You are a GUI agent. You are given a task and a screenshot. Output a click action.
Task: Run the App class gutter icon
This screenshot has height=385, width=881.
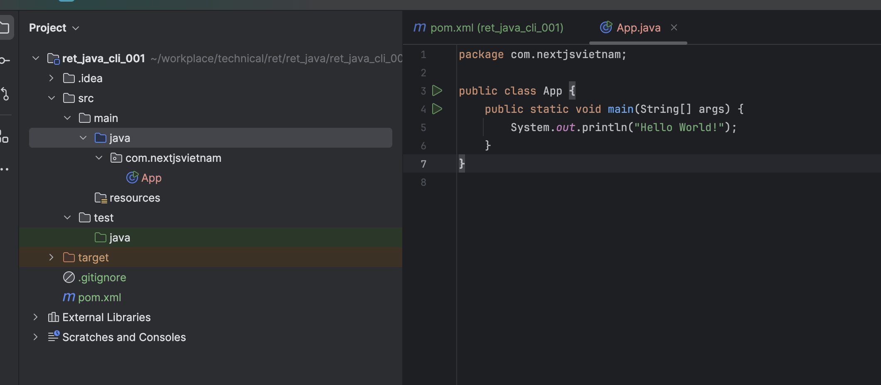(437, 90)
